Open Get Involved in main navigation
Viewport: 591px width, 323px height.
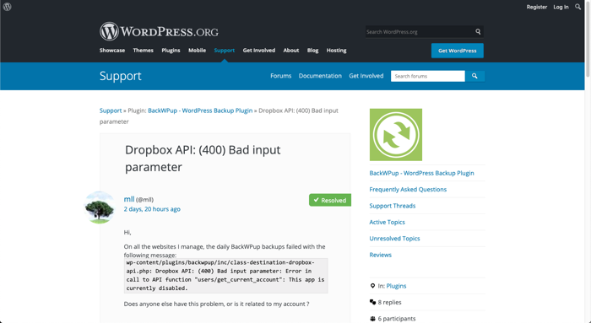click(259, 50)
